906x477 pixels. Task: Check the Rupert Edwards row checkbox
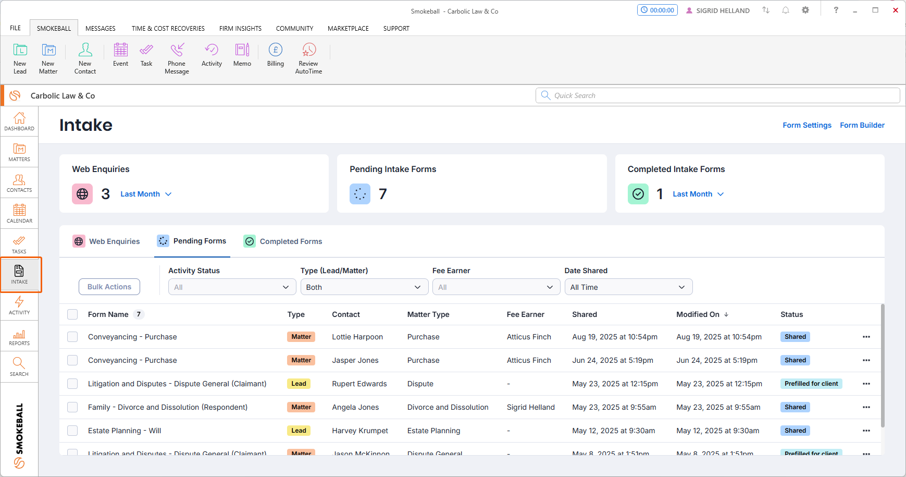coord(72,384)
